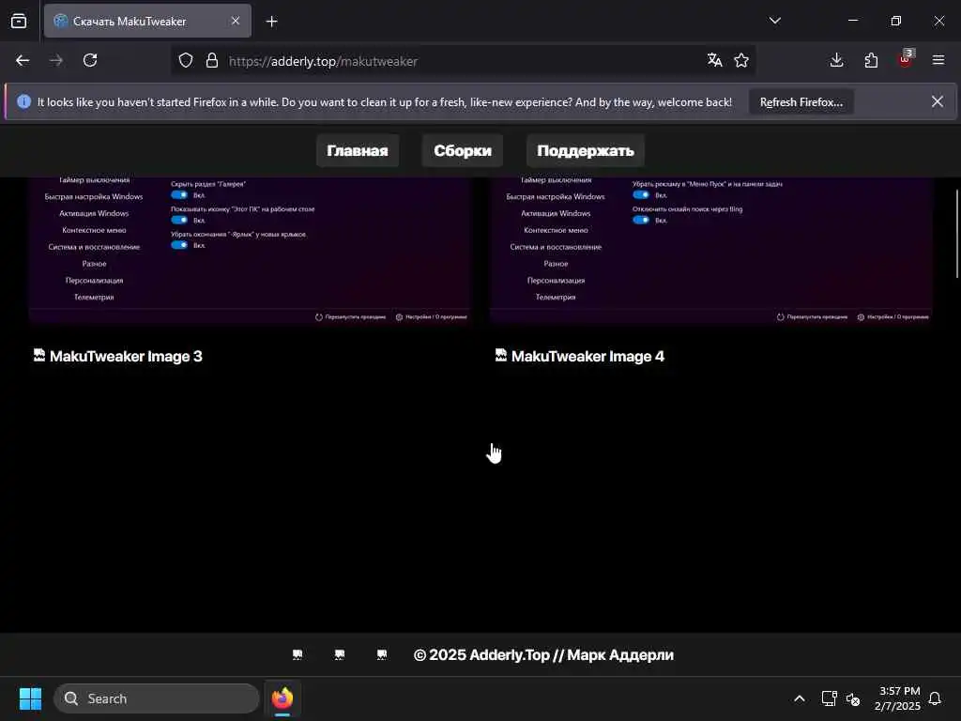Toggle Отключить онлайн поиск через Bing switch
961x721 pixels.
[641, 220]
